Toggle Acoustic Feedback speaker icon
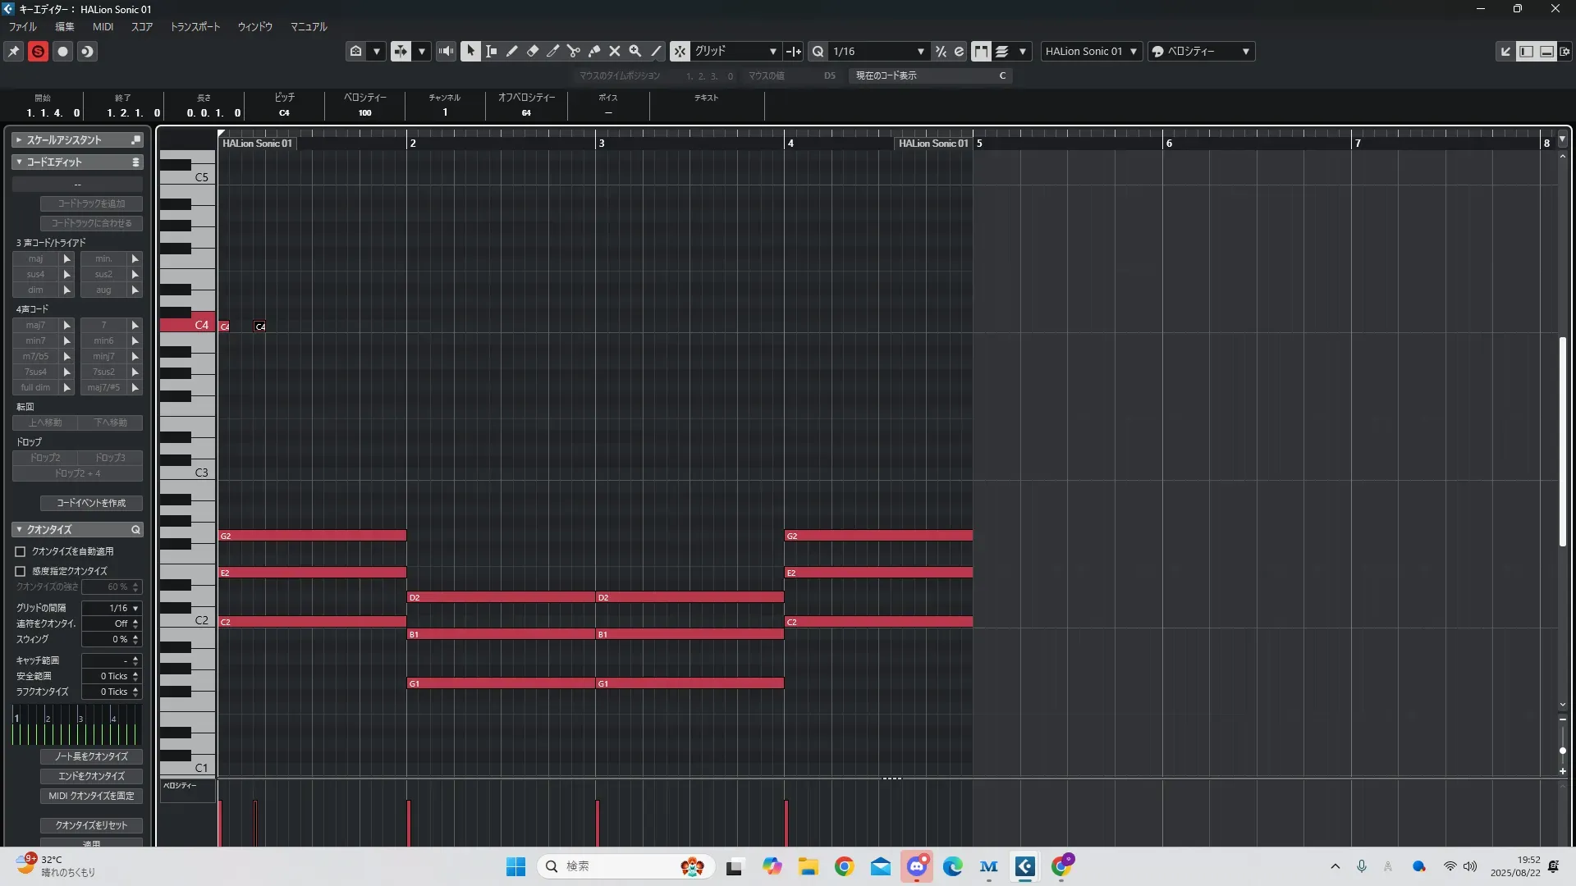 click(x=446, y=51)
